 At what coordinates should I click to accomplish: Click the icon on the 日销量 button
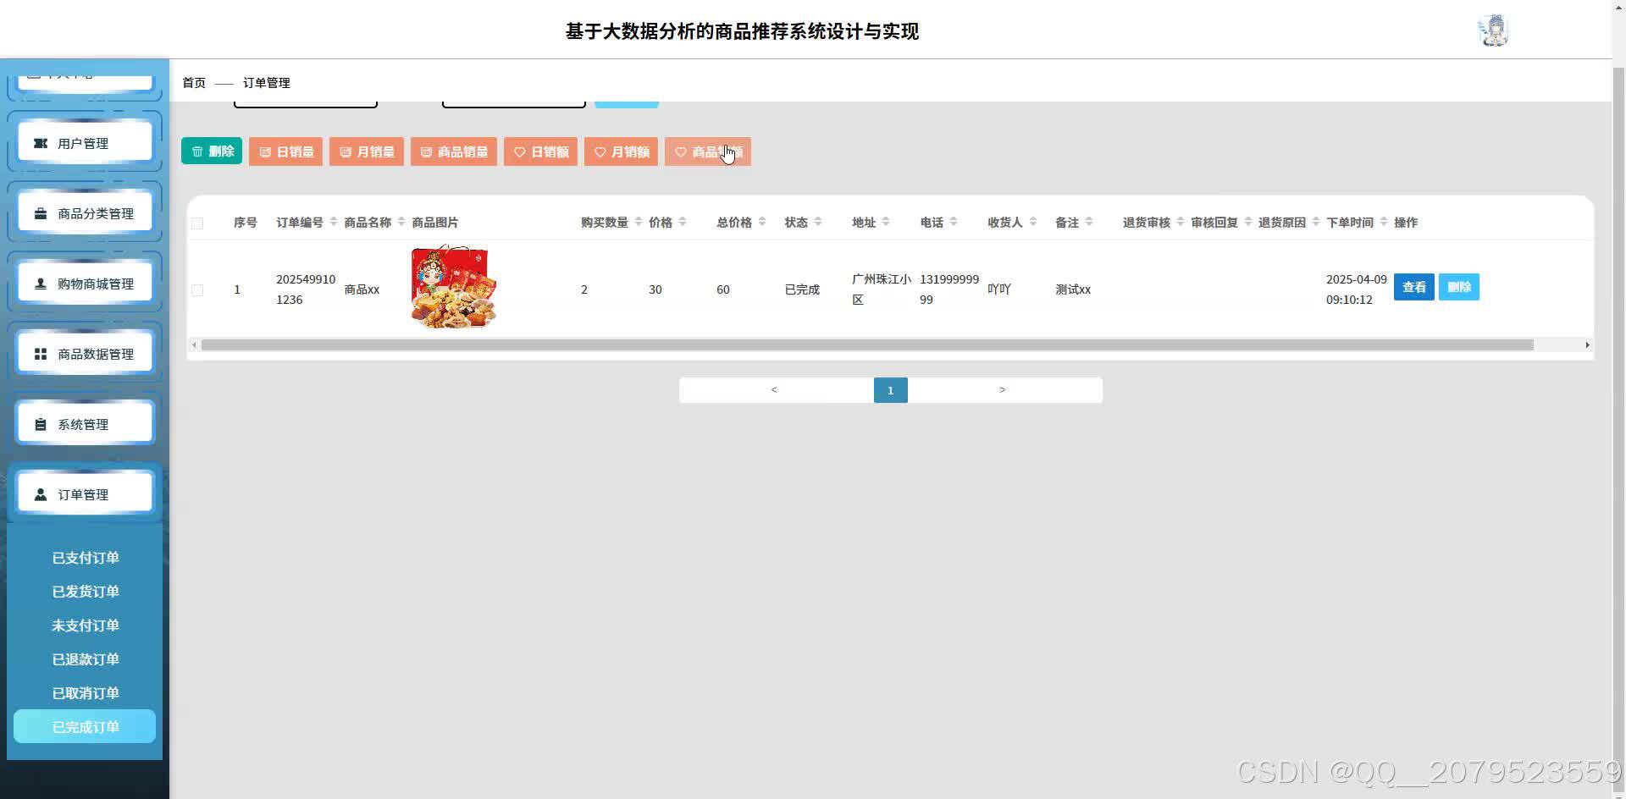click(265, 152)
